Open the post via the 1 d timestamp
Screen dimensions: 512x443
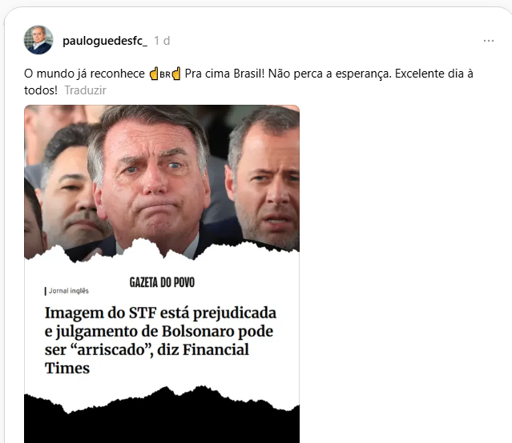click(x=162, y=41)
